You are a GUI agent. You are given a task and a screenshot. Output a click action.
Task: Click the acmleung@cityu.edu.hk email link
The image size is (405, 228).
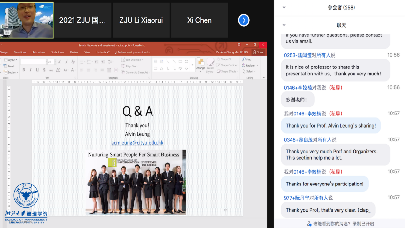[137, 143]
